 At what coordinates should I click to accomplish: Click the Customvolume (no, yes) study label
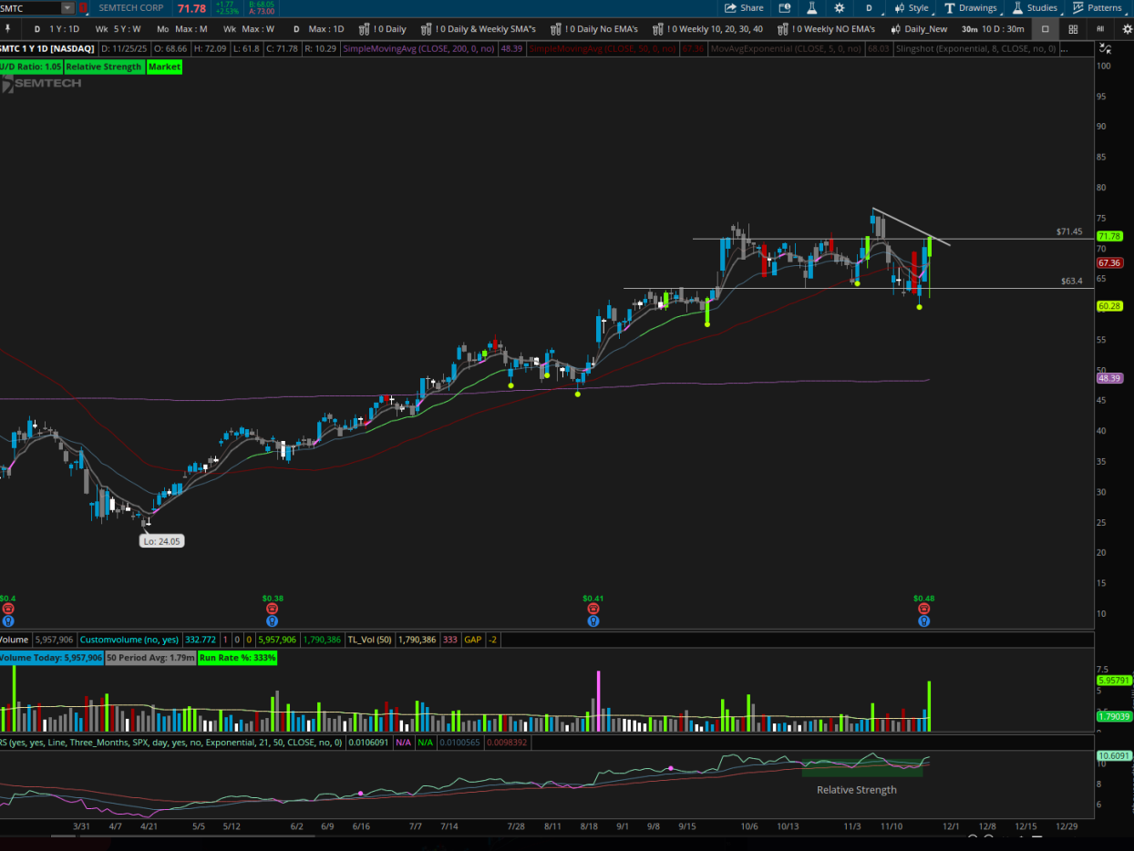coord(129,640)
